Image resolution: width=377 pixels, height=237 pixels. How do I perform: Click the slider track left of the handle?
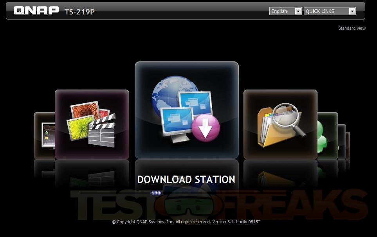tap(115, 193)
